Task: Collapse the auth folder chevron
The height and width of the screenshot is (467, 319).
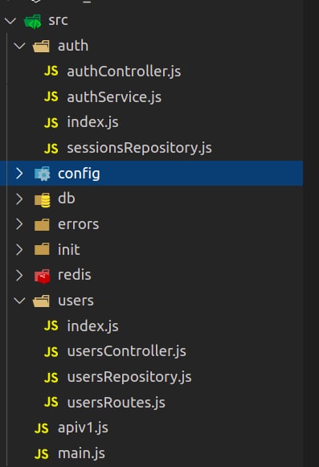Action: pyautogui.click(x=19, y=46)
